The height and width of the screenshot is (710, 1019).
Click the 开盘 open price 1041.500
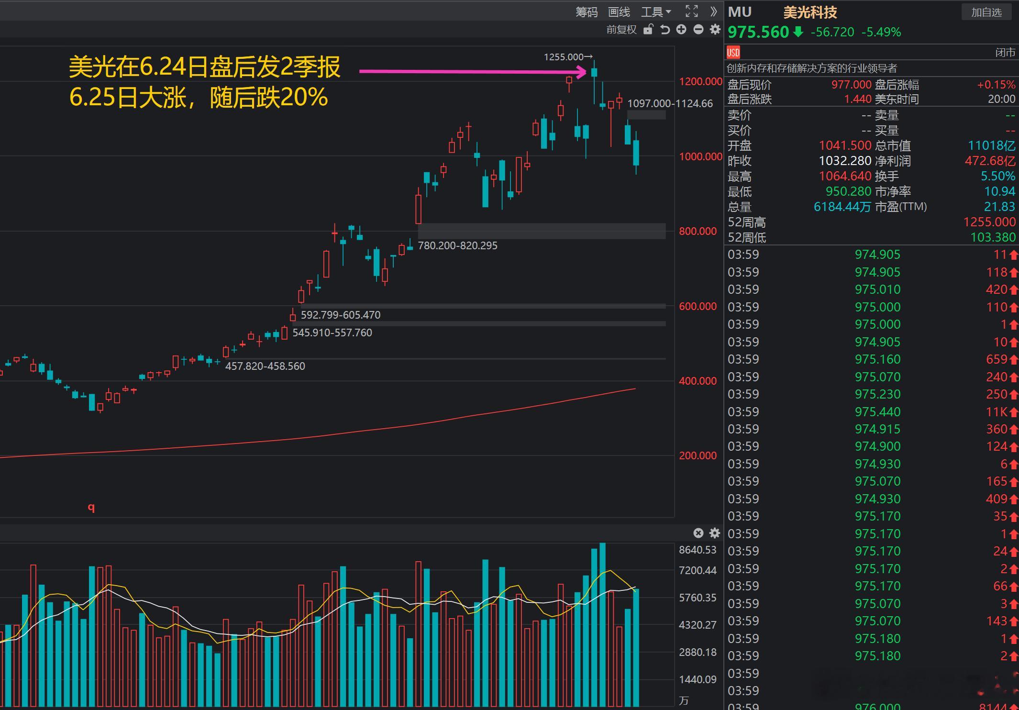point(845,145)
